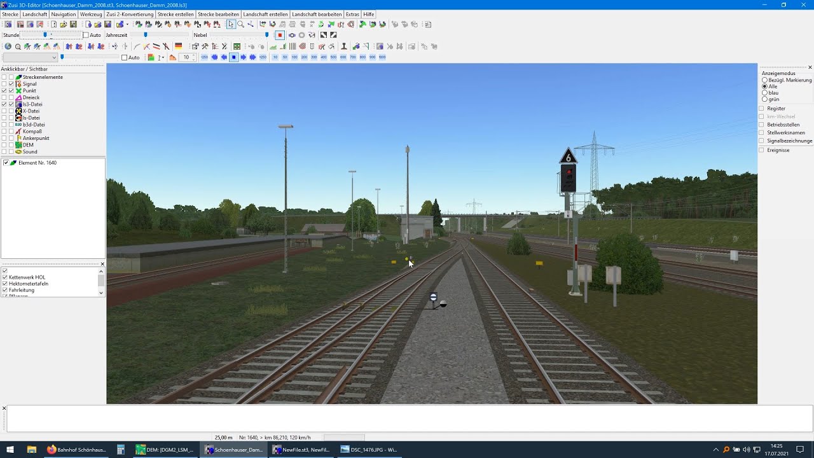814x458 pixels.
Task: Toggle the Stunde Auto checkbox
Action: (x=86, y=35)
